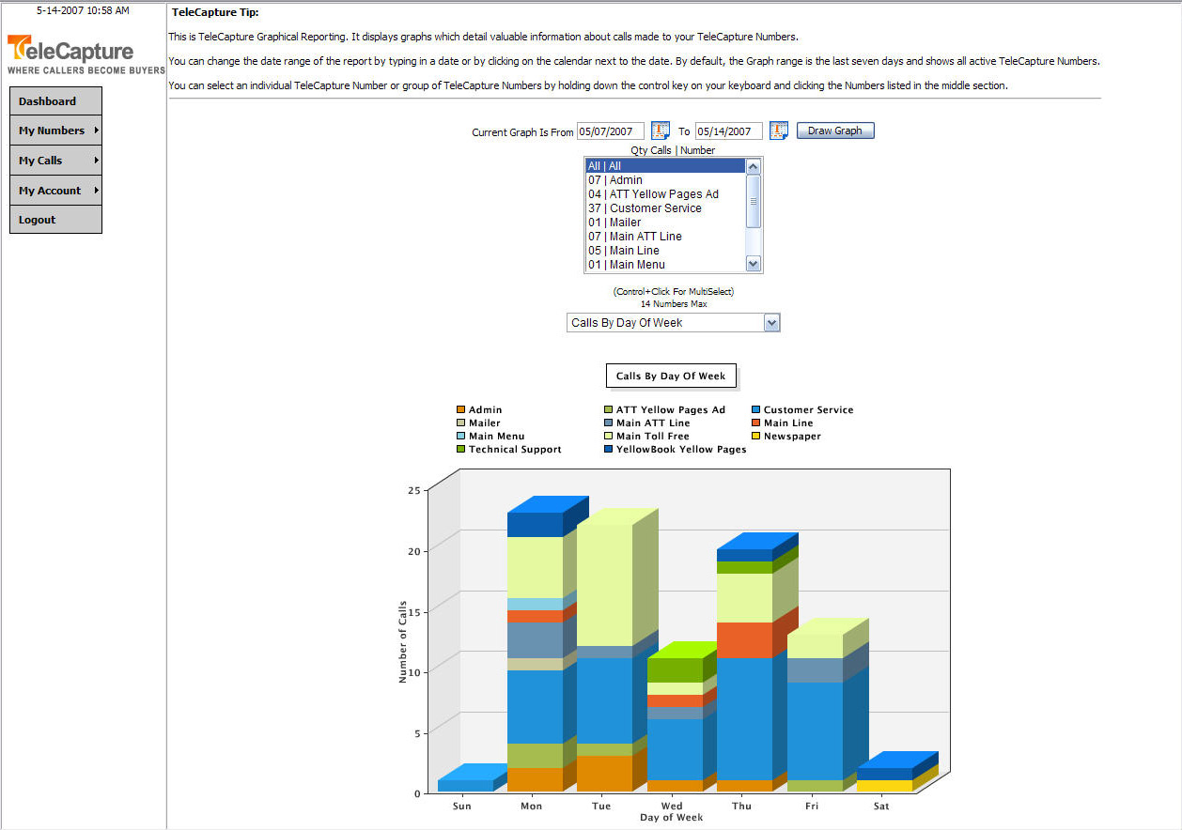
Task: Click the 'Sat' day axis label
Action: 881,807
